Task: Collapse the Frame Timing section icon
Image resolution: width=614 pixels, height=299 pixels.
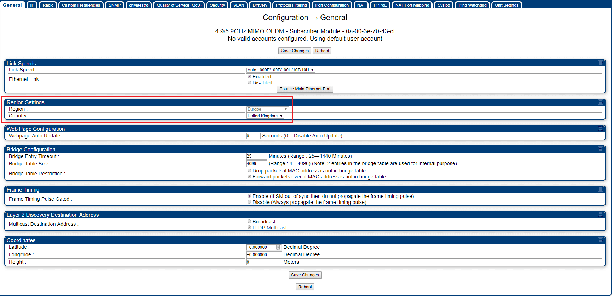Action: (600, 189)
